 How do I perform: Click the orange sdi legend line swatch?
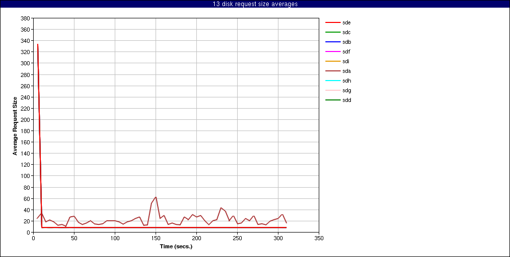pos(333,62)
